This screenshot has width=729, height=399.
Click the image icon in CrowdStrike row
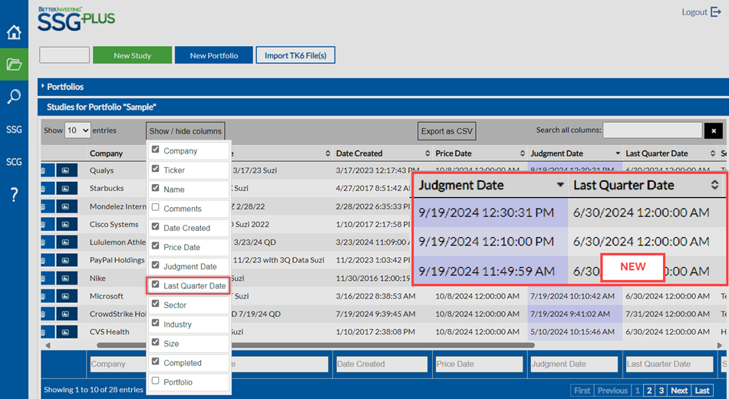67,314
